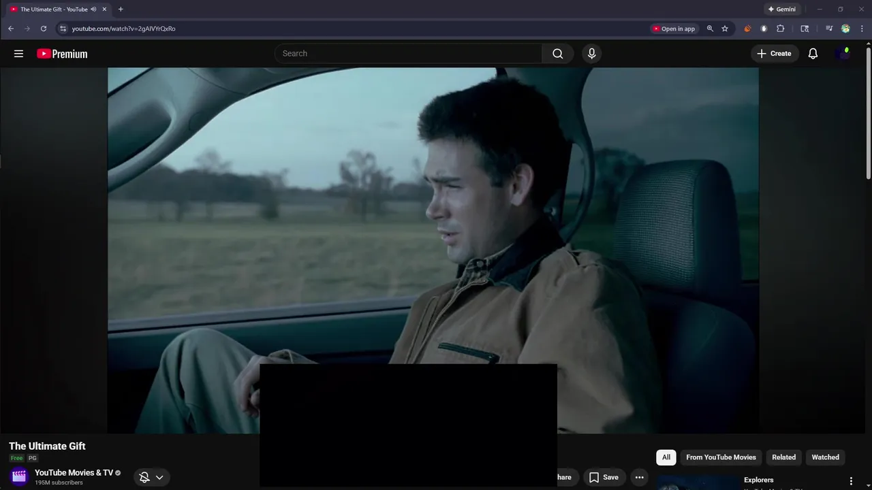Click the PG rating badge
The width and height of the screenshot is (872, 490).
point(32,459)
